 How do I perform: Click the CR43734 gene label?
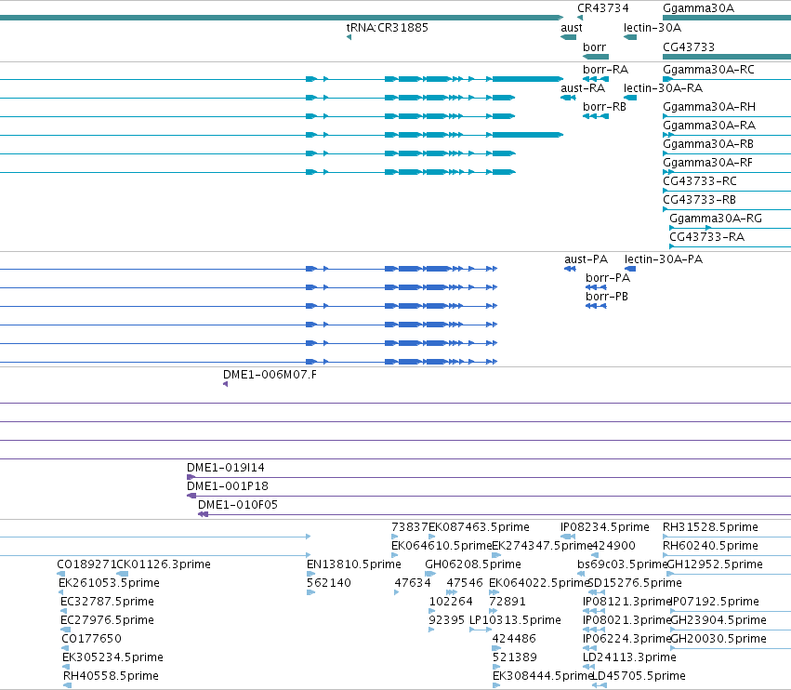pos(603,8)
